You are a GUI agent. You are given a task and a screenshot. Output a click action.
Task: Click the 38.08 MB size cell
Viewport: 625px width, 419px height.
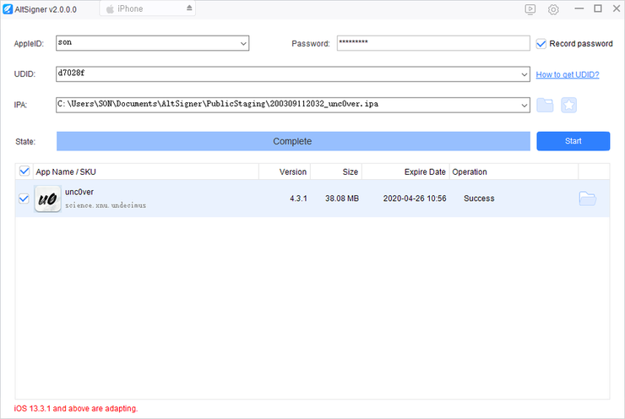[x=342, y=199]
